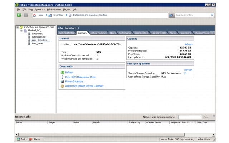Viewport: 229px width, 143px height.
Task: Select infra_swap in the inventory tree
Action: point(37,44)
